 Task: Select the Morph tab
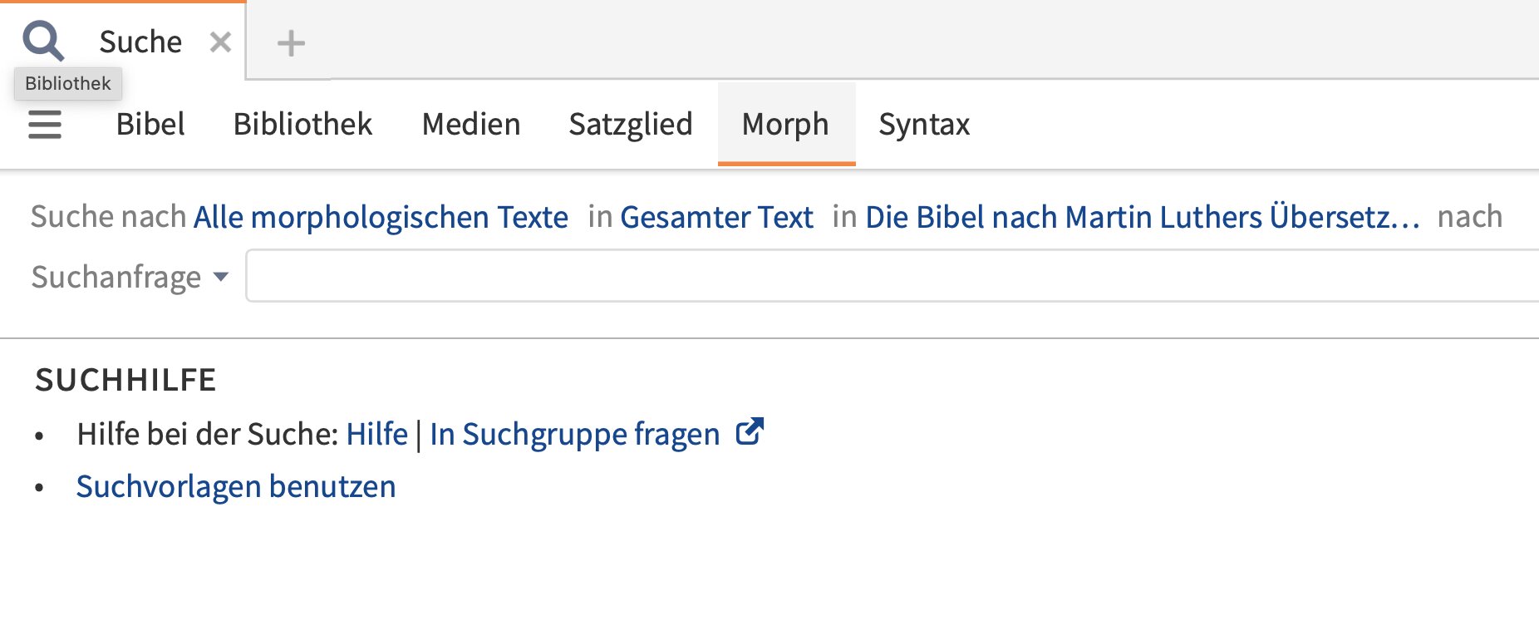click(x=786, y=125)
